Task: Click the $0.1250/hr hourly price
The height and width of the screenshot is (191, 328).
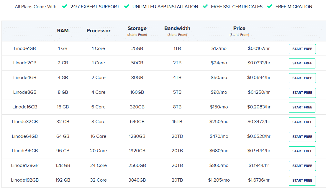Action: pyautogui.click(x=259, y=92)
